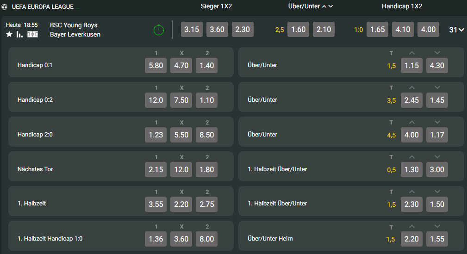Bet Handicap 2:0 draw at 5.50

coord(181,135)
